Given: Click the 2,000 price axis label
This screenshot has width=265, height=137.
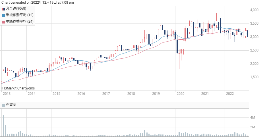Looking at the screenshot, I should coord(254,63).
